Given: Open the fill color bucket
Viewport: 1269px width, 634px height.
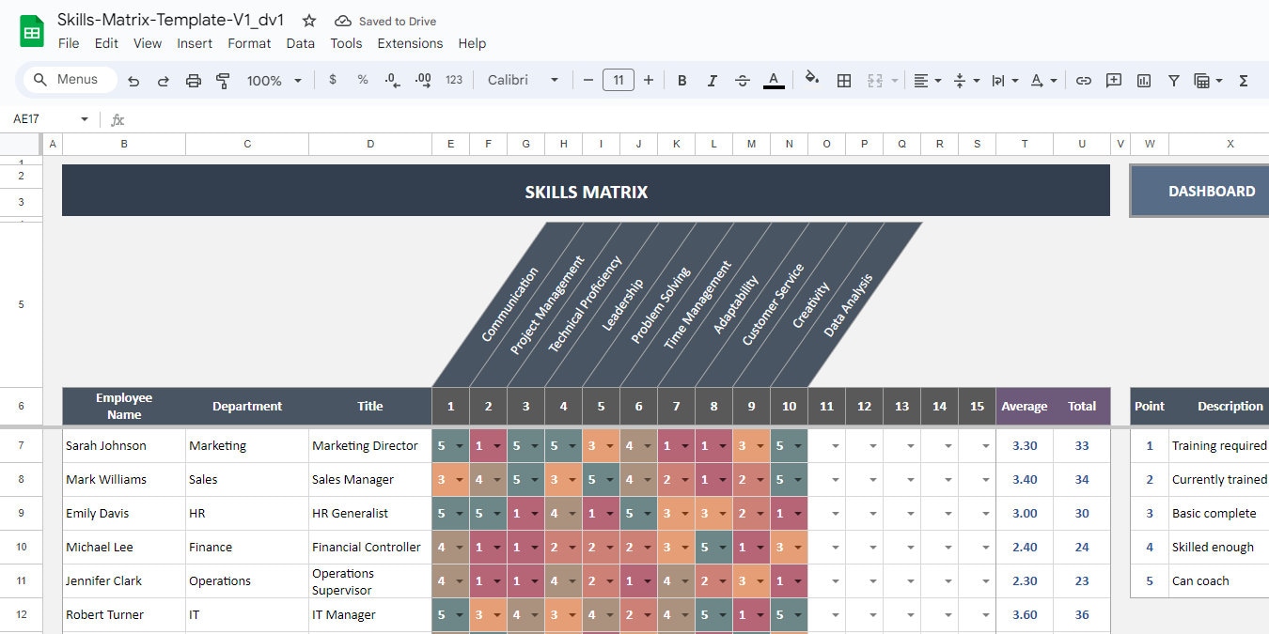Looking at the screenshot, I should tap(813, 81).
